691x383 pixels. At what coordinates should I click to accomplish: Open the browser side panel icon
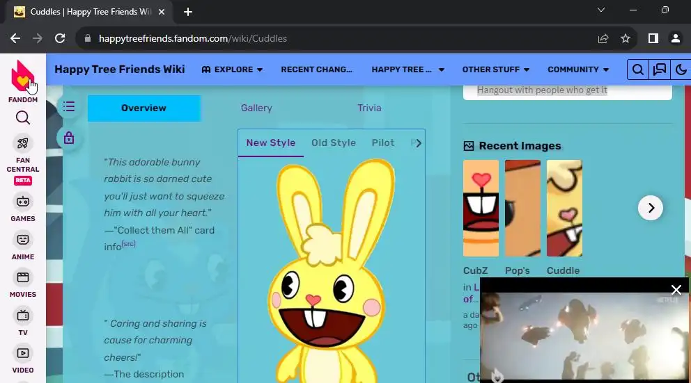point(653,39)
